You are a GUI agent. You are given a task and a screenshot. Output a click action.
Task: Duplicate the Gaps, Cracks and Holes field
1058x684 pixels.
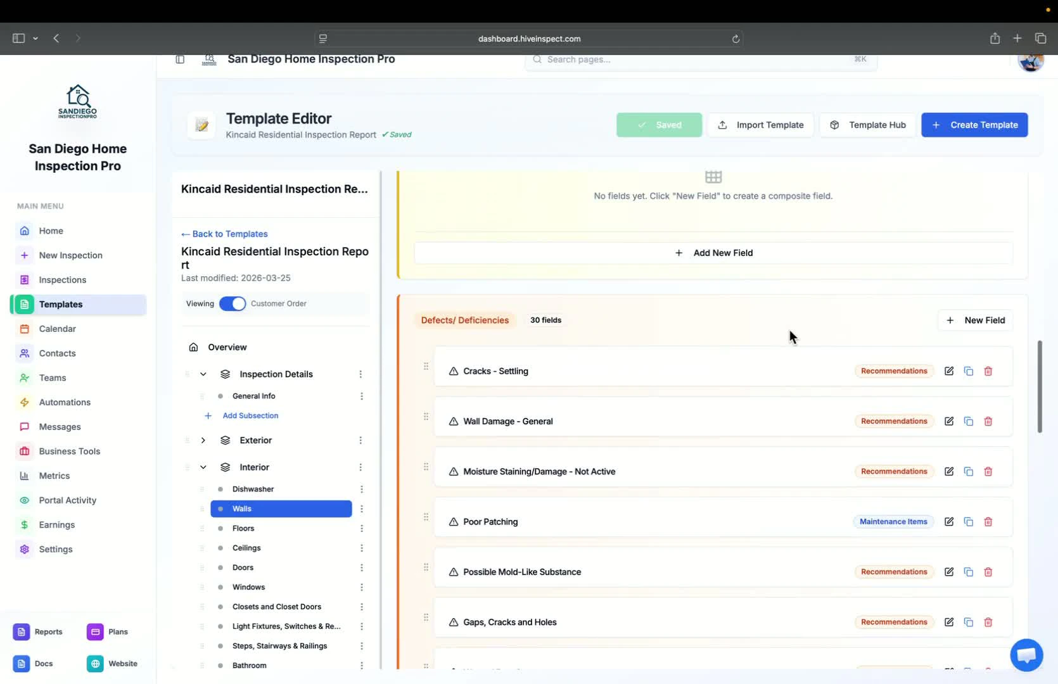(969, 622)
